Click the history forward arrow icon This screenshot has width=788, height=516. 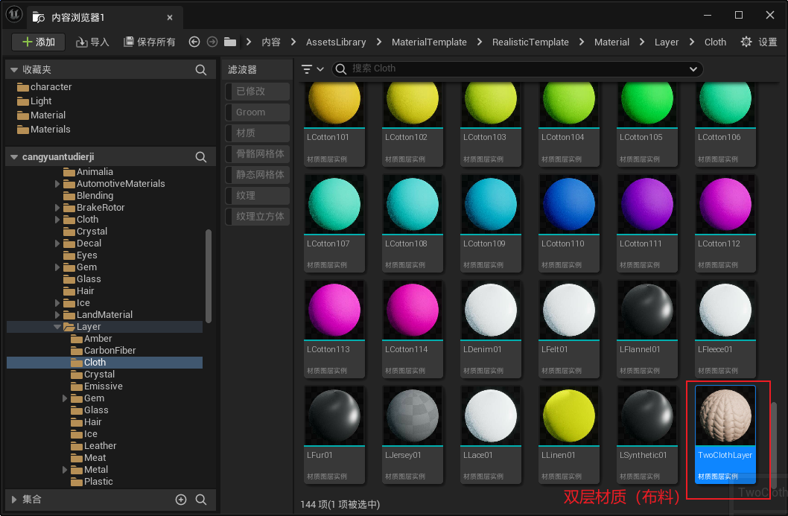pyautogui.click(x=212, y=42)
